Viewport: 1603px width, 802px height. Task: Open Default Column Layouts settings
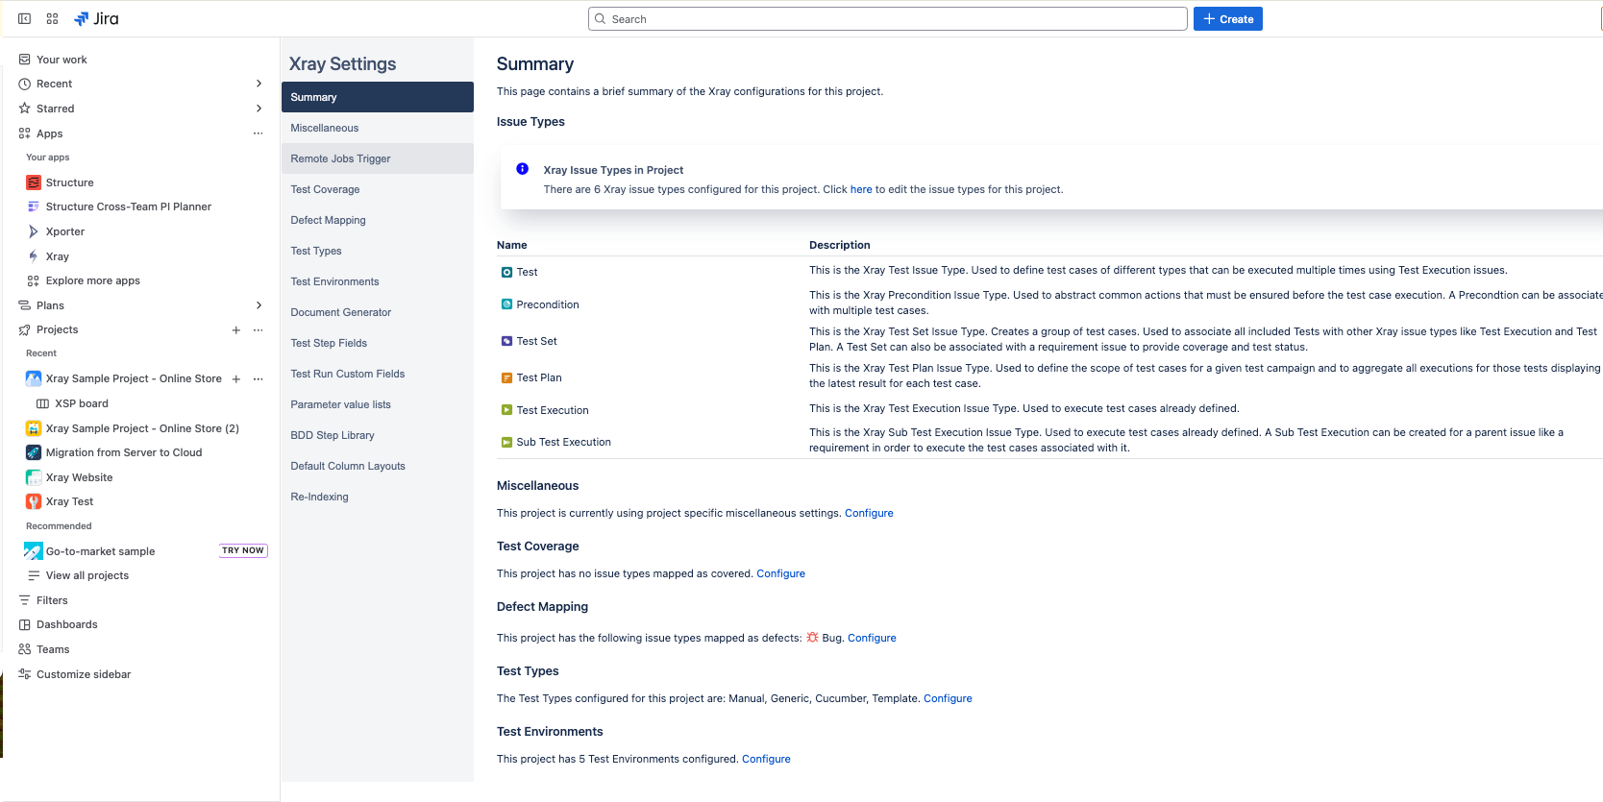click(x=378, y=466)
